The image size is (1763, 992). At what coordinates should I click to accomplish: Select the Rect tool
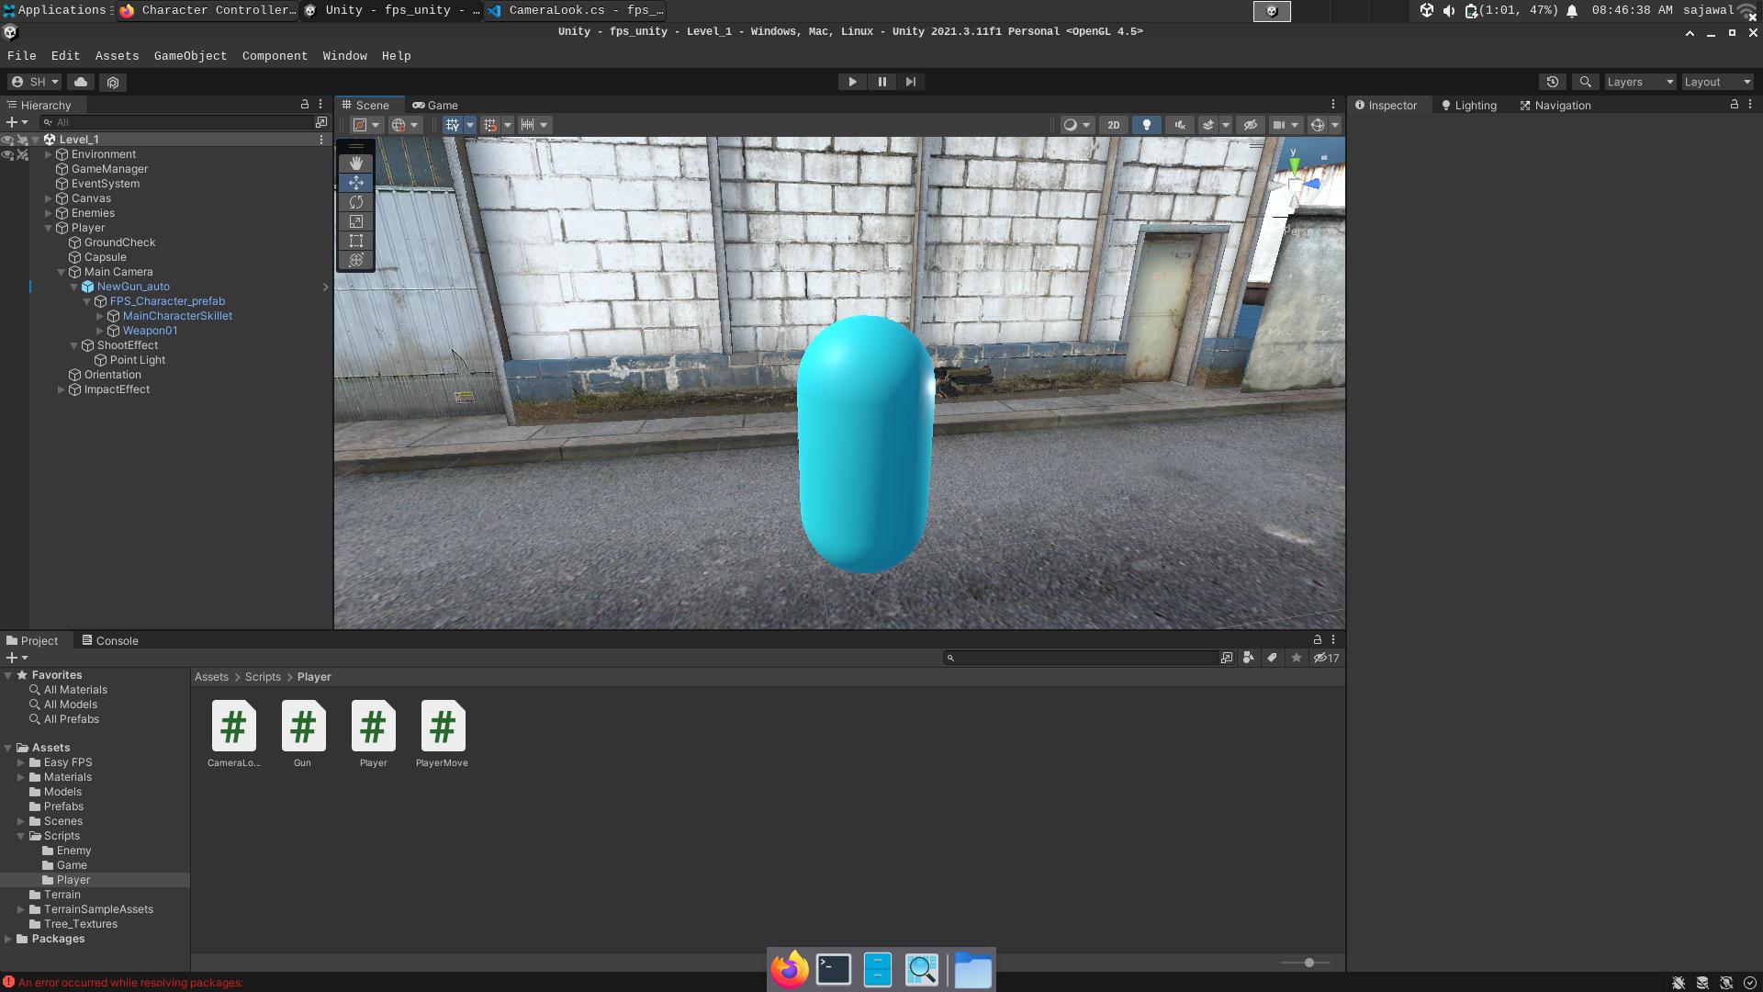[x=356, y=240]
